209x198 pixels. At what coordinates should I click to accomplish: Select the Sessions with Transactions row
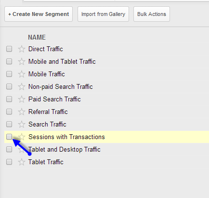[x=106, y=137]
